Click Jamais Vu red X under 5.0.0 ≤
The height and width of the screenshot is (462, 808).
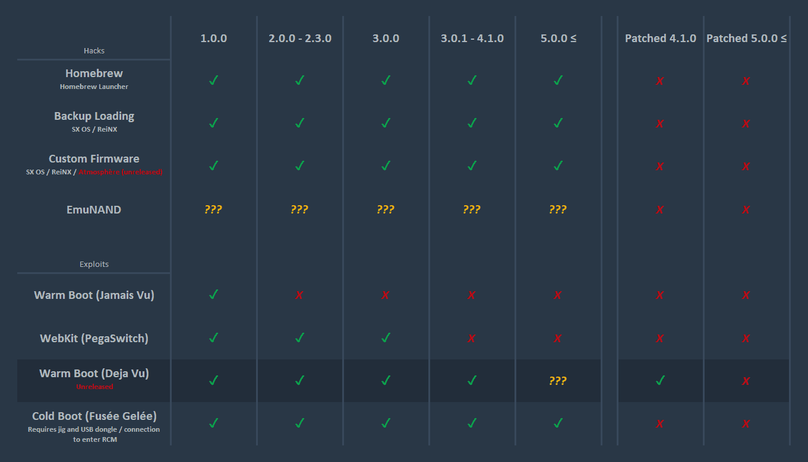558,295
